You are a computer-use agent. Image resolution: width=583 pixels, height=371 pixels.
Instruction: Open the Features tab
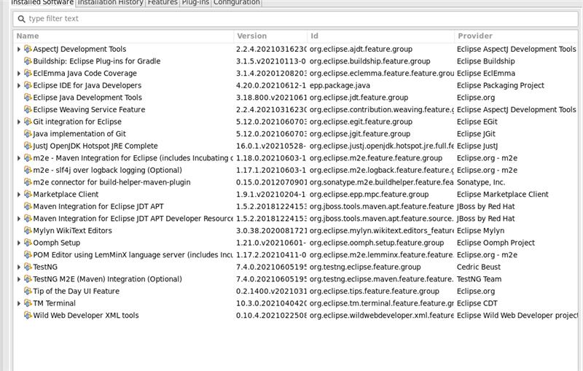pos(163,3)
